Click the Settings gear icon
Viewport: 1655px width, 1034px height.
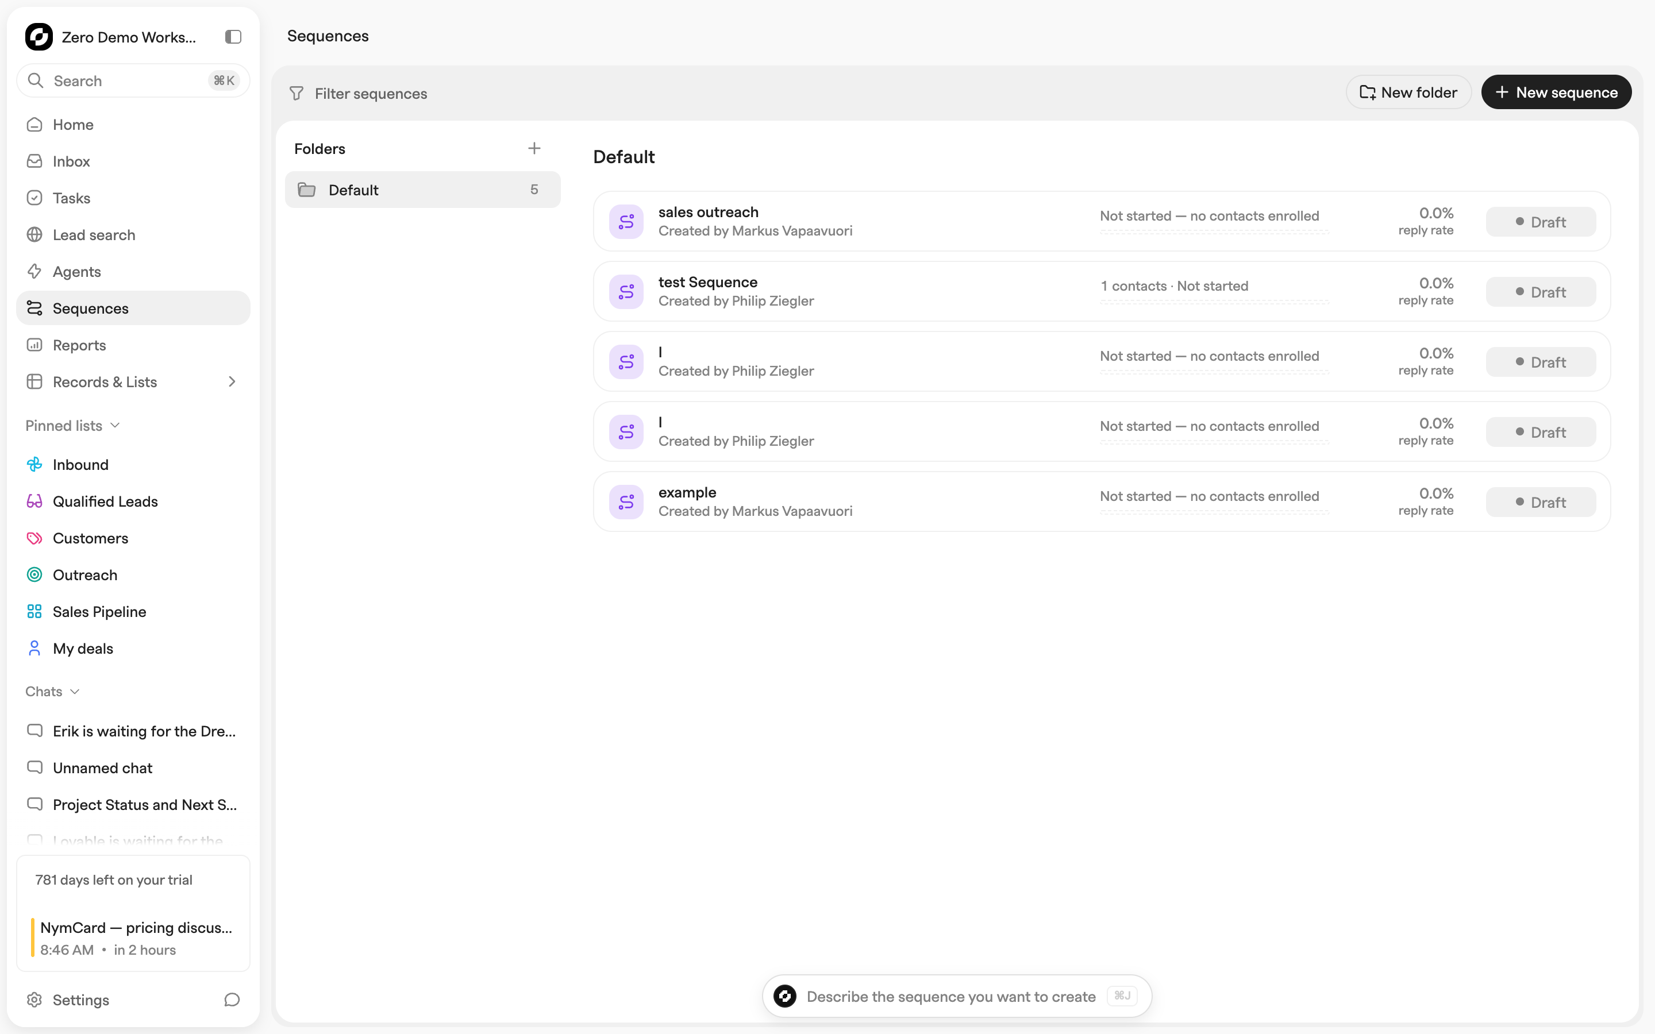click(34, 1000)
